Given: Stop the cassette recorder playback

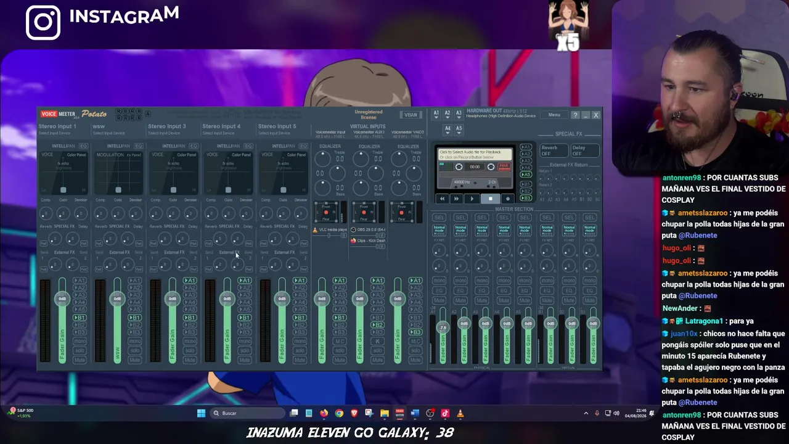Looking at the screenshot, I should (x=490, y=199).
